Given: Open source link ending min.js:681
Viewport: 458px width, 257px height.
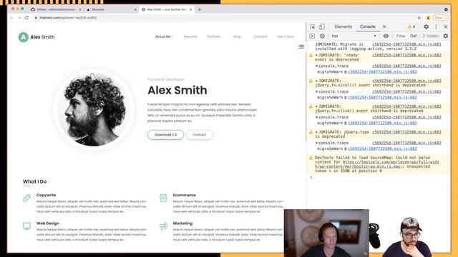Looking at the screenshot, I should 406,44.
